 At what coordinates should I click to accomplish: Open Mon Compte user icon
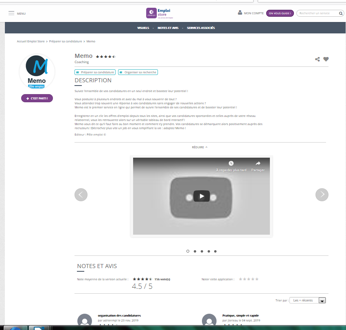tap(240, 13)
